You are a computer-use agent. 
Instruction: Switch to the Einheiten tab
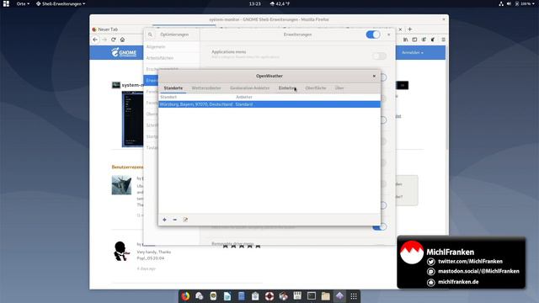click(x=286, y=88)
